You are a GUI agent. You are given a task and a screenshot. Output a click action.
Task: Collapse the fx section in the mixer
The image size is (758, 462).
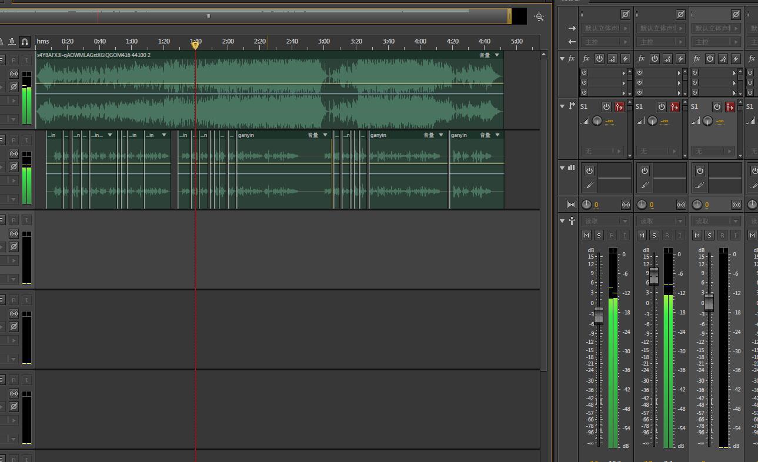pos(562,59)
